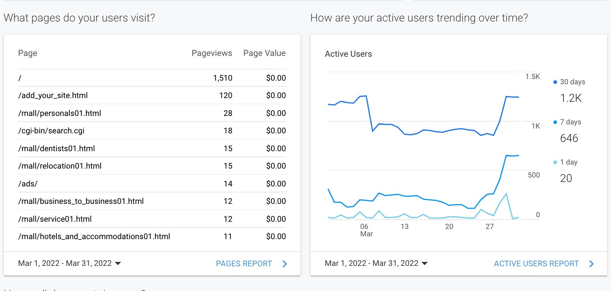Image resolution: width=611 pixels, height=291 pixels.
Task: Click the 30 days legend dot
Action: pos(555,82)
